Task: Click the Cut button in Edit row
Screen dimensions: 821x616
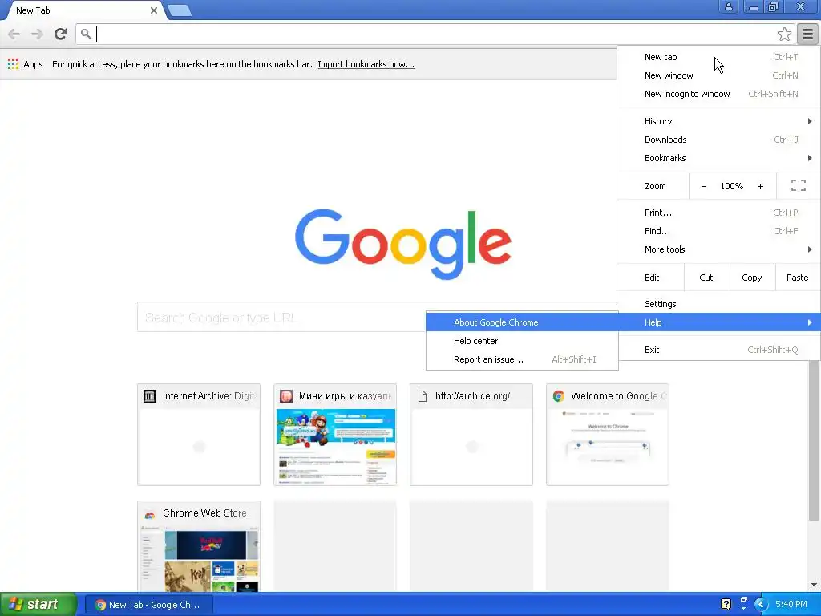Action: click(706, 278)
